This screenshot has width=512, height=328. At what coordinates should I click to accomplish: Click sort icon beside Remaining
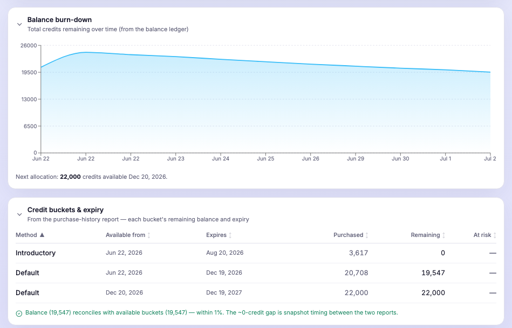coord(443,235)
